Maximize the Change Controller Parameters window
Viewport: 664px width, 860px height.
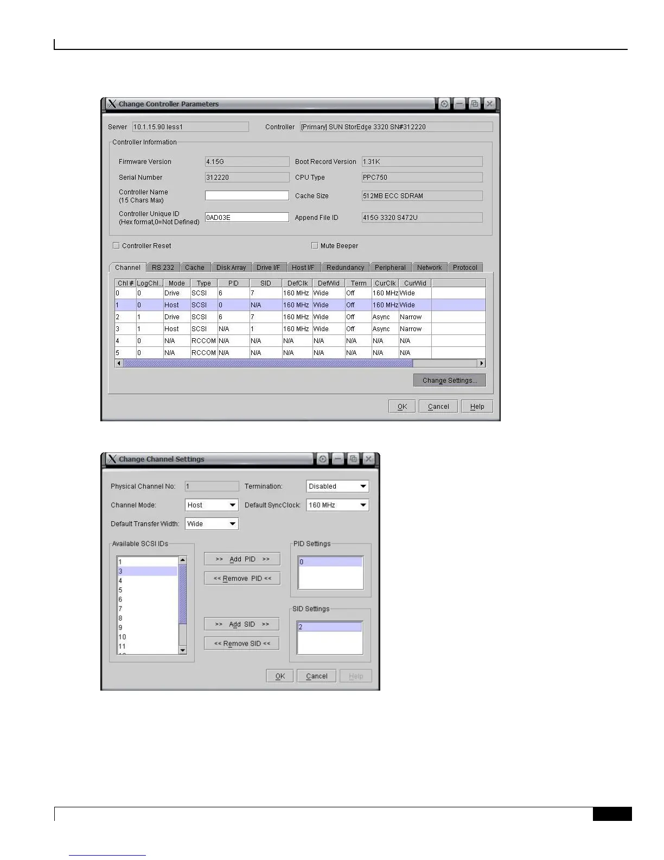[475, 104]
